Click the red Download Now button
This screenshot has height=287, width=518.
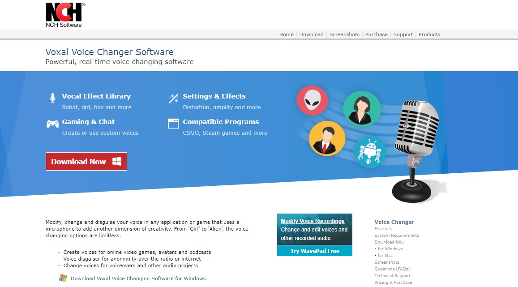tap(86, 162)
